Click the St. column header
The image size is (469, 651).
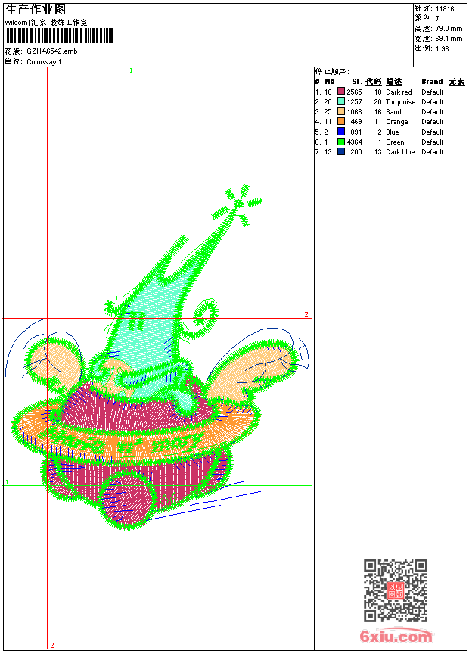point(357,82)
